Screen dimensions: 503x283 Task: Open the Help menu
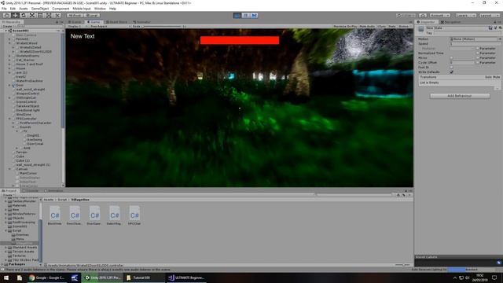(112, 9)
